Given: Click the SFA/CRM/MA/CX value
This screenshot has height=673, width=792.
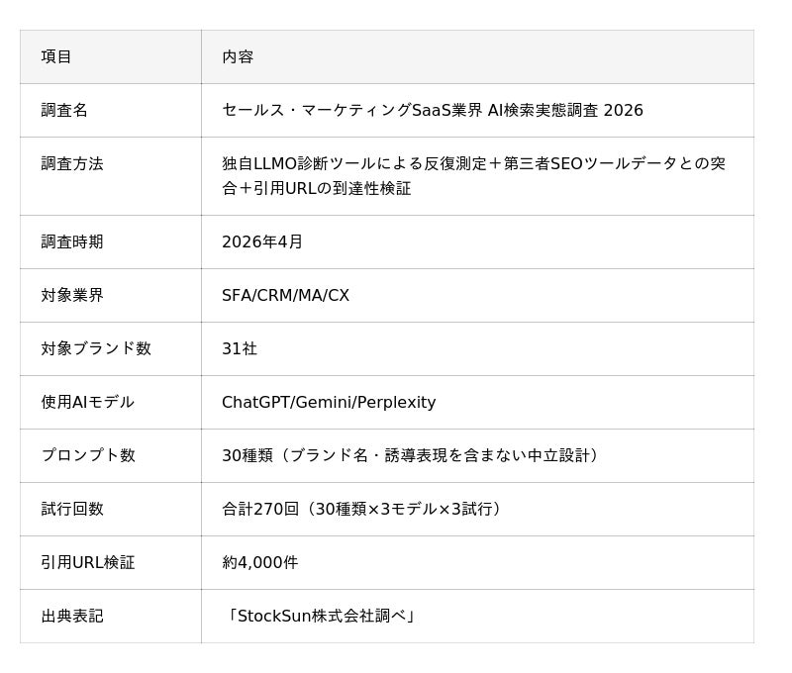Looking at the screenshot, I should 285,295.
